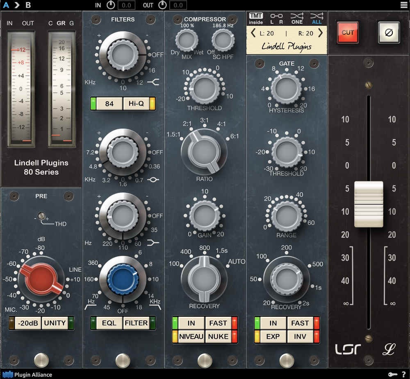The height and width of the screenshot is (379, 410).
Task: Click the ALL random channels icon
Action: (x=316, y=17)
